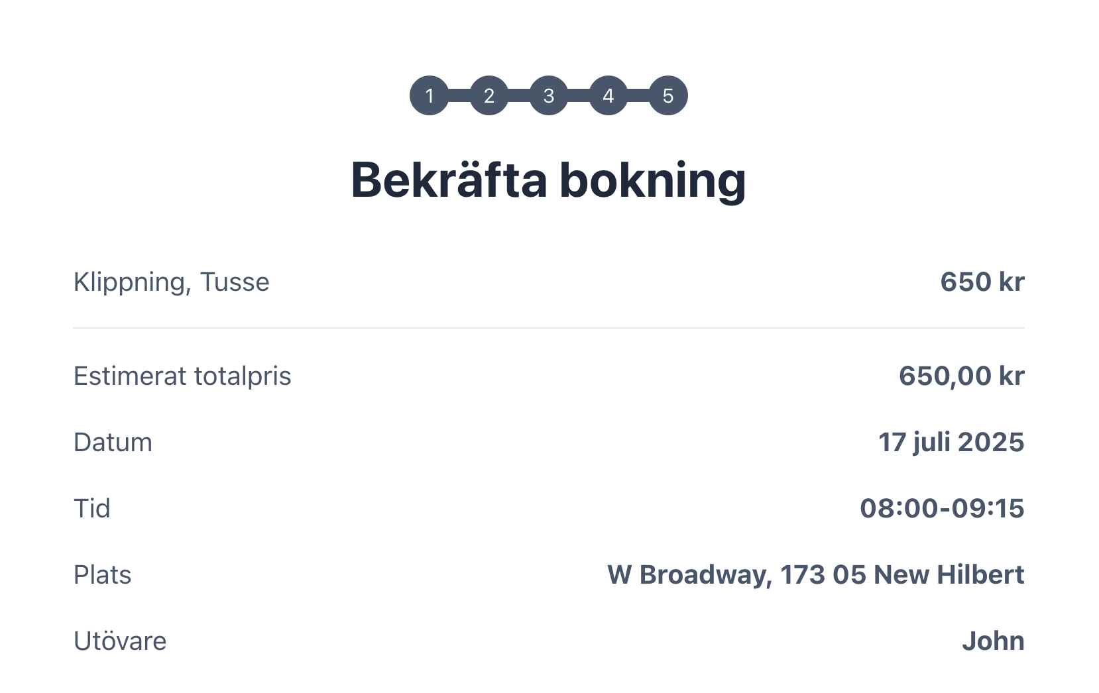Click the connector between steps 4 and 5
The width and height of the screenshot is (1099, 693).
(638, 95)
